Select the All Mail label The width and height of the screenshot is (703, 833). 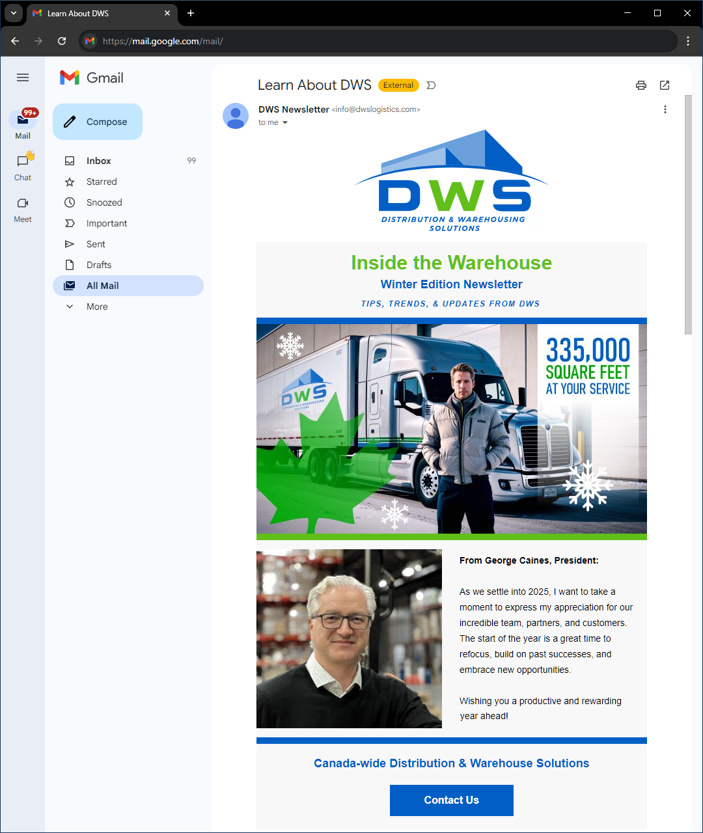(102, 285)
